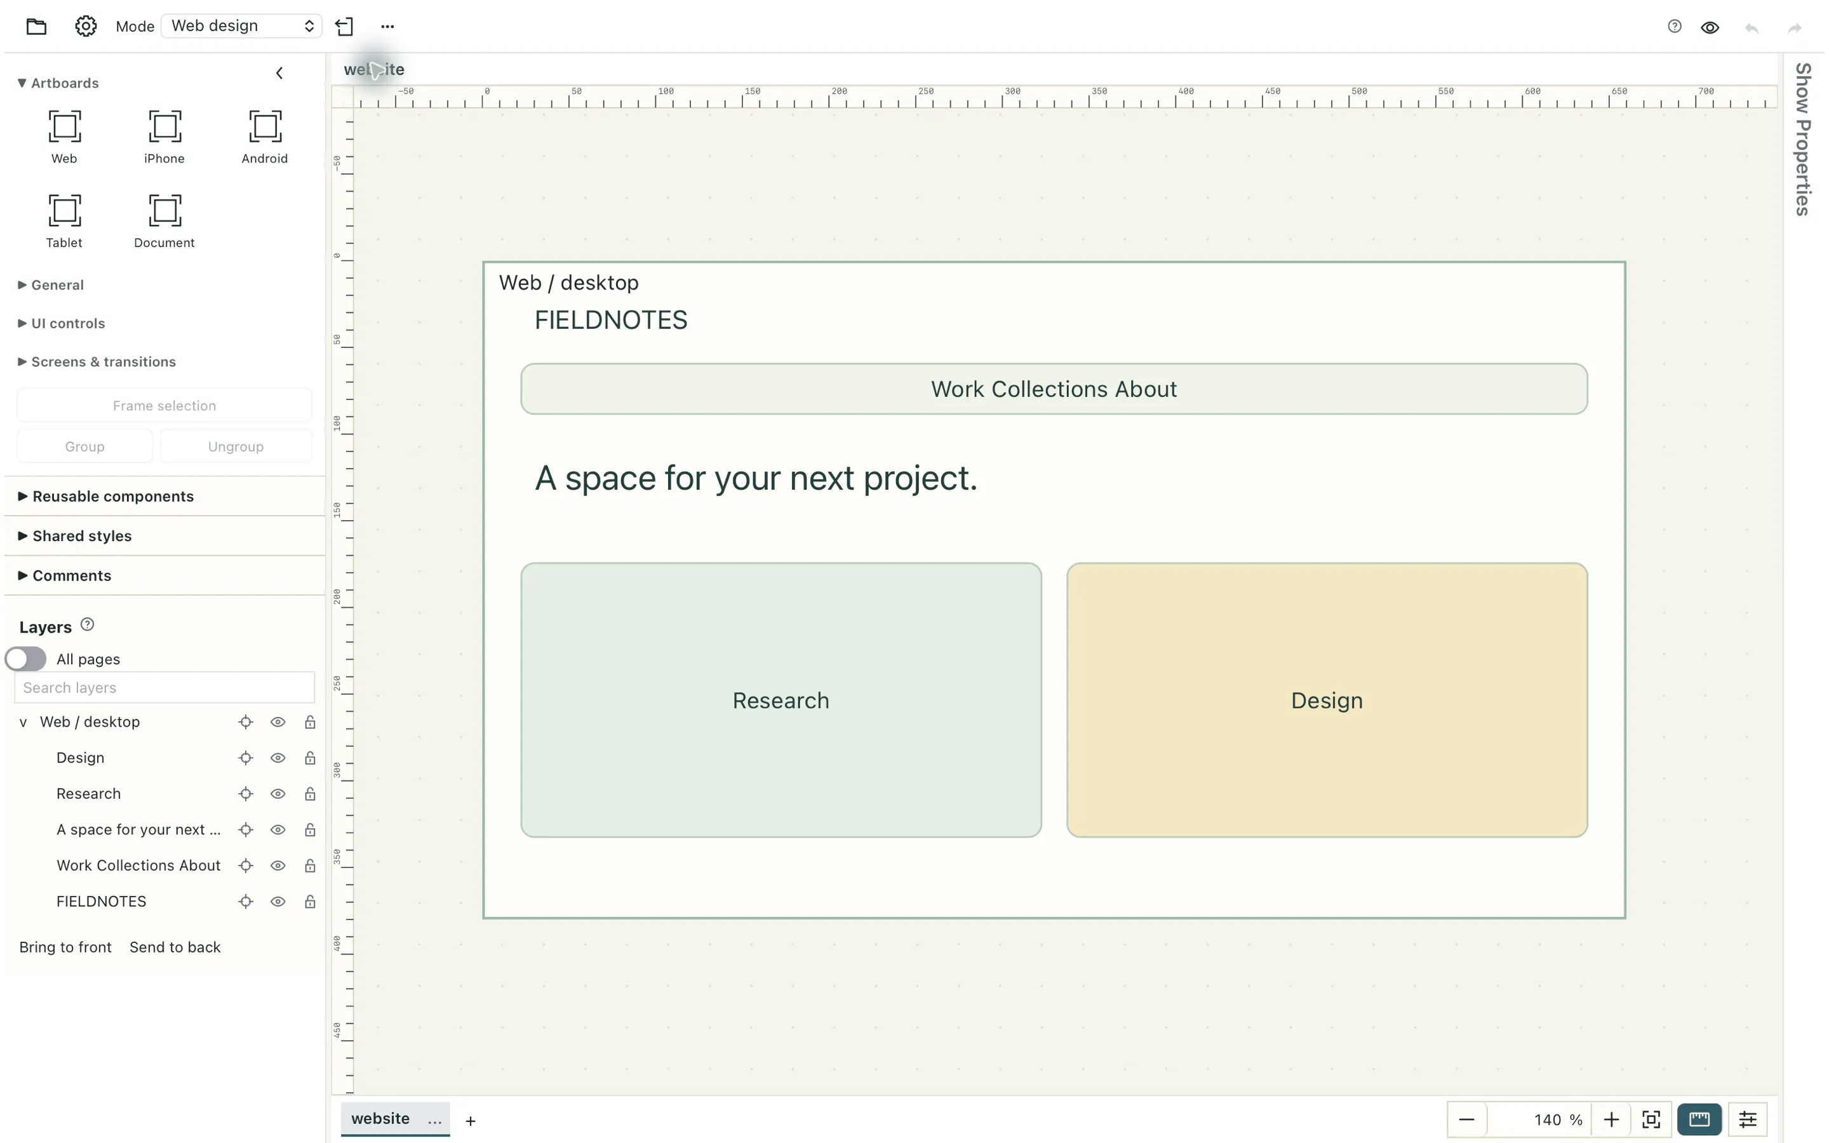
Task: Click the preview eye icon in top bar
Action: 1710,27
